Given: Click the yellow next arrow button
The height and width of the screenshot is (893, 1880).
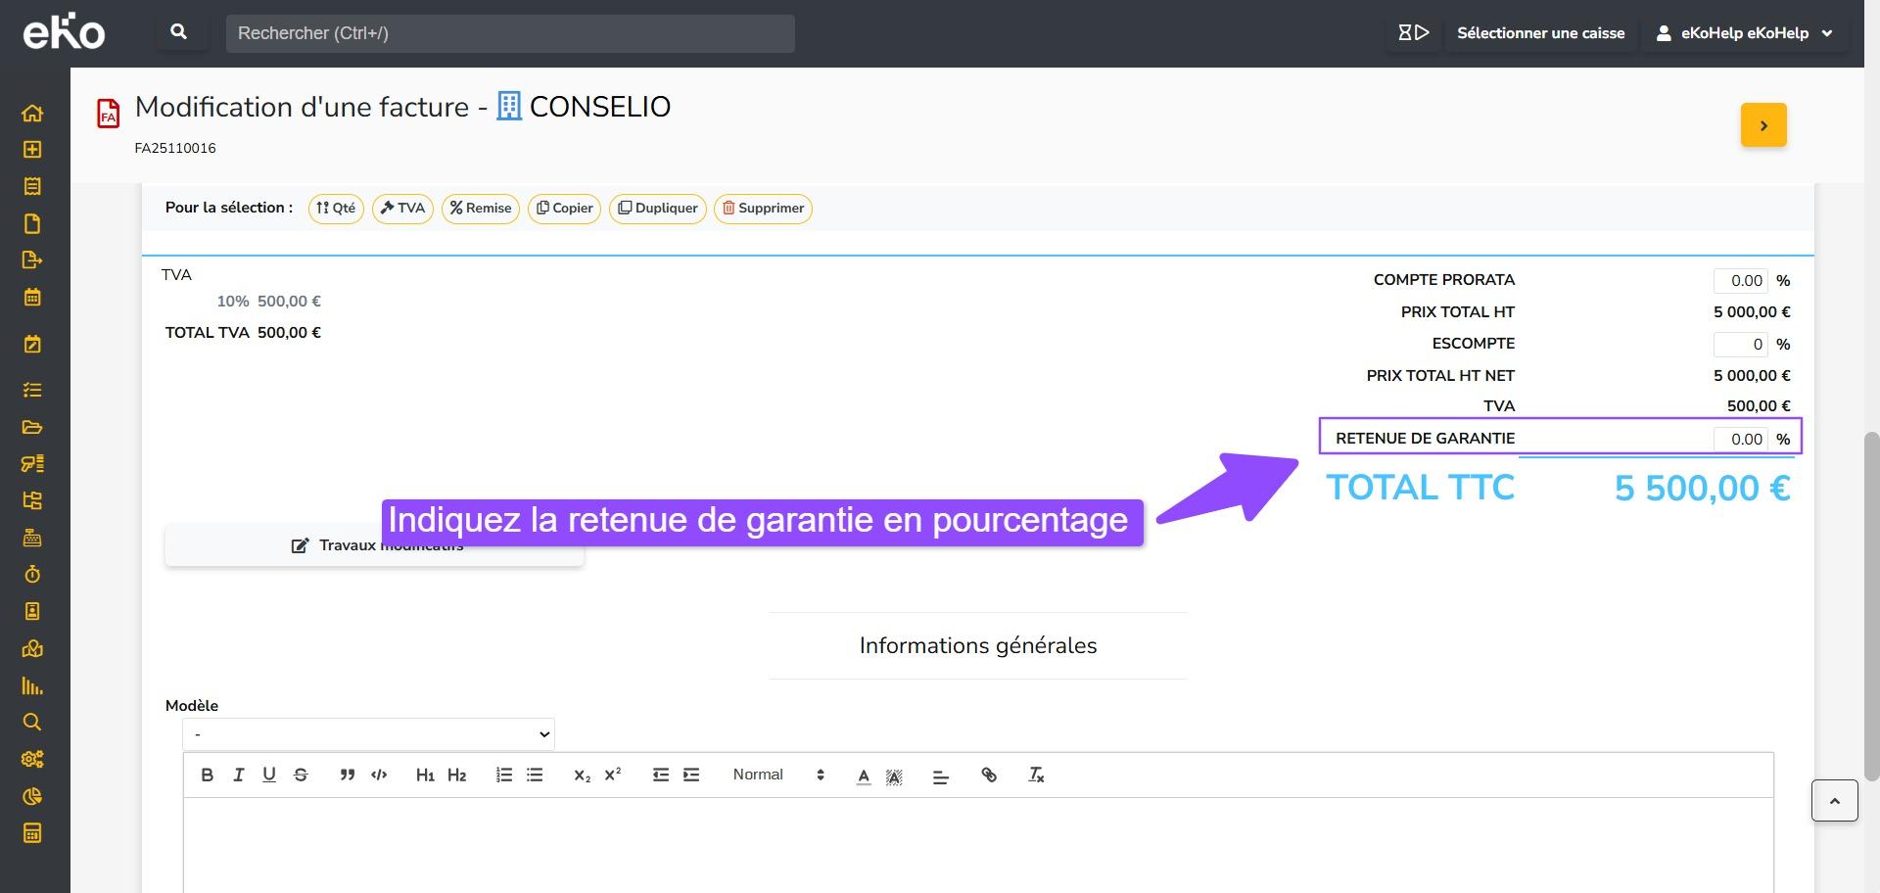Looking at the screenshot, I should coord(1762,125).
